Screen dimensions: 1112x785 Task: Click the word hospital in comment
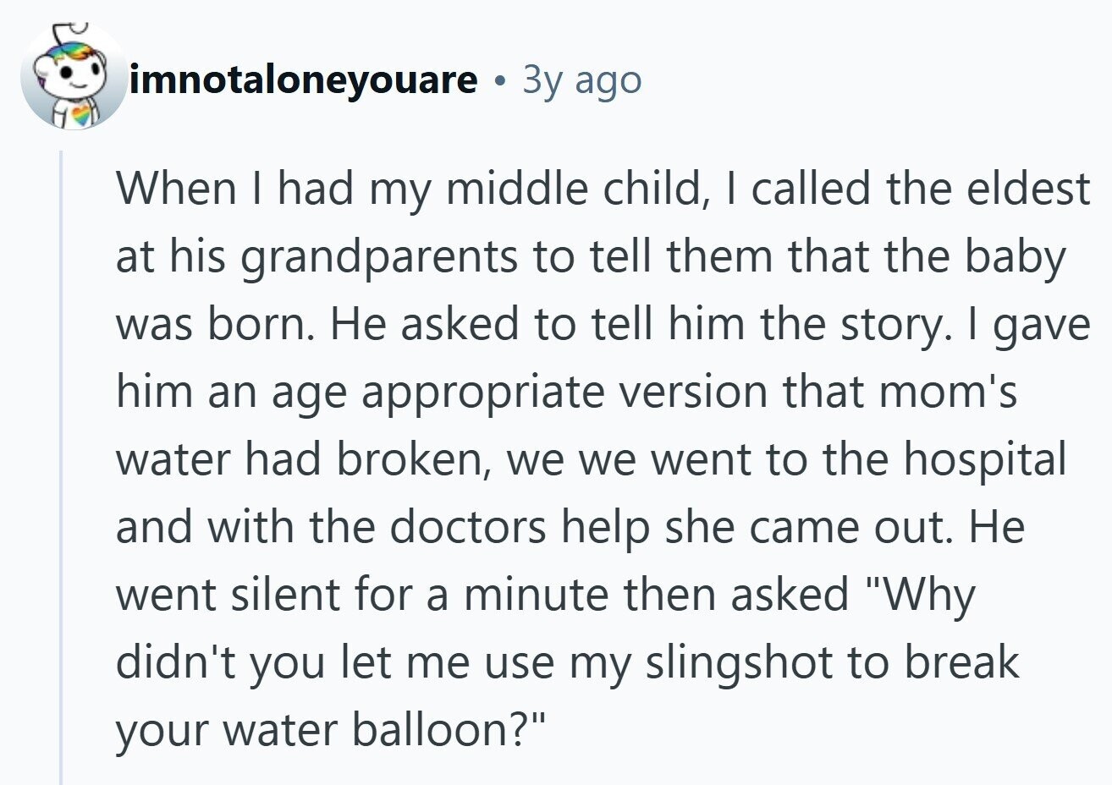984,459
